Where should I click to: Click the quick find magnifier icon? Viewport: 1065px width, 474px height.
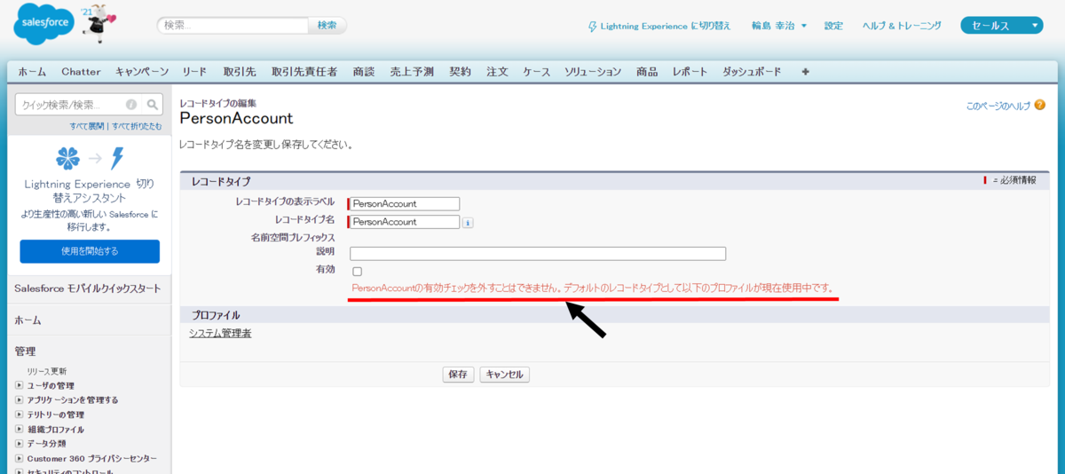point(153,104)
